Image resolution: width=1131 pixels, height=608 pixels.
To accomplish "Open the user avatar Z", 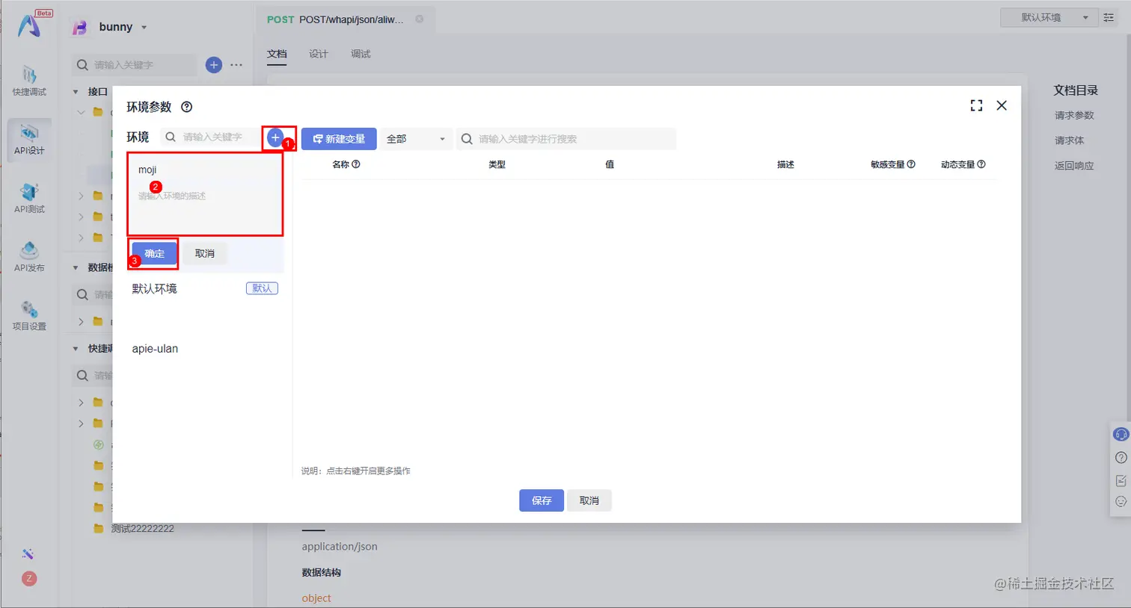I will 29,579.
